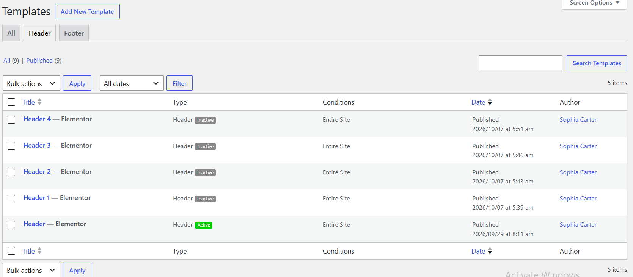Click the green Active badge
The height and width of the screenshot is (277, 633).
tap(204, 225)
